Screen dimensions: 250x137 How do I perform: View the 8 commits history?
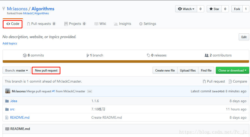point(33,55)
